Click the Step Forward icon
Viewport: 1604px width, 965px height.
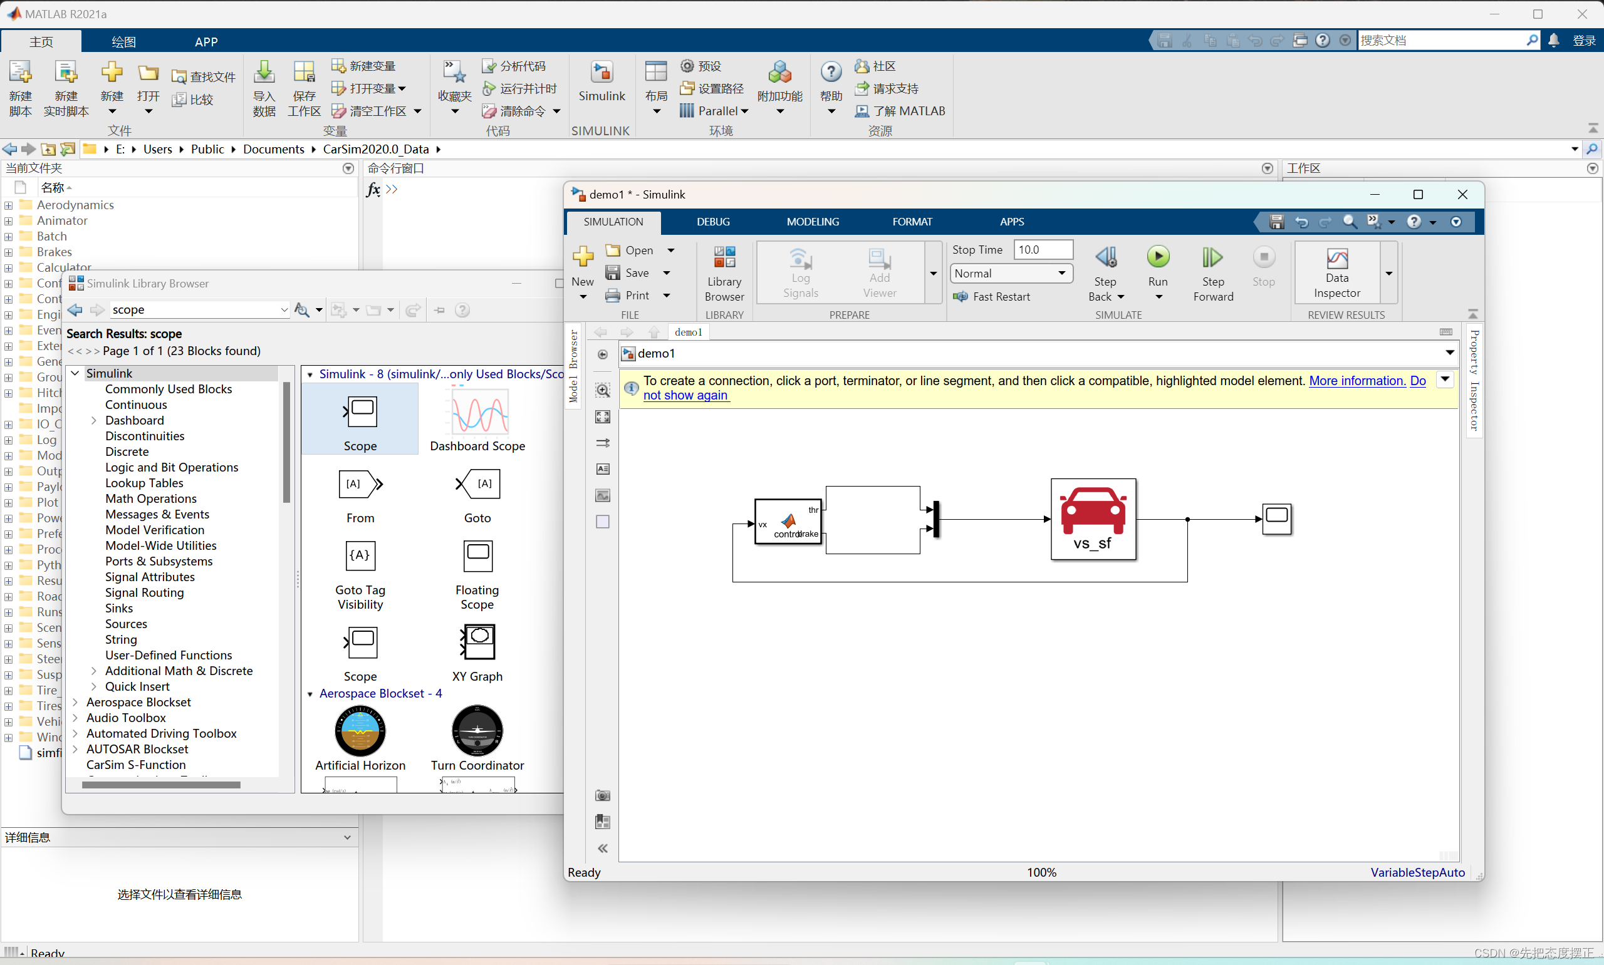1212,258
